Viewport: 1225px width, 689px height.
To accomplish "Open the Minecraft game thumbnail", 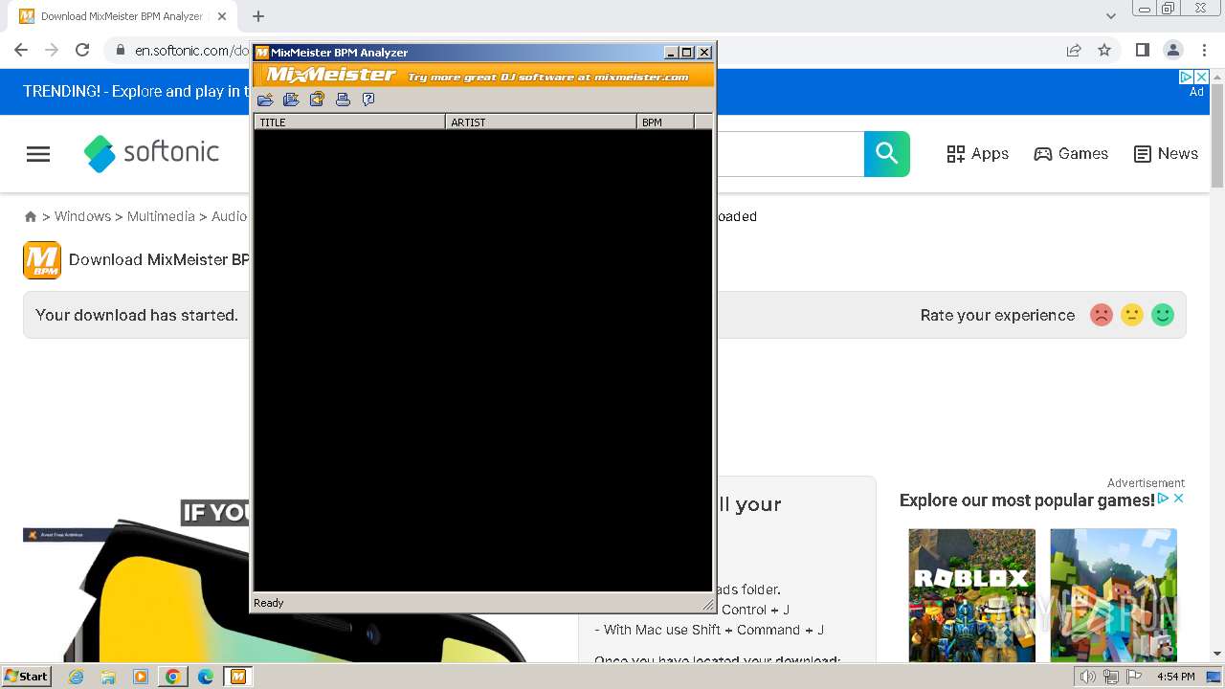I will [1113, 594].
